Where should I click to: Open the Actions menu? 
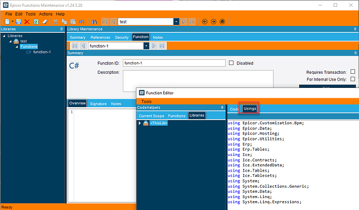click(x=46, y=14)
